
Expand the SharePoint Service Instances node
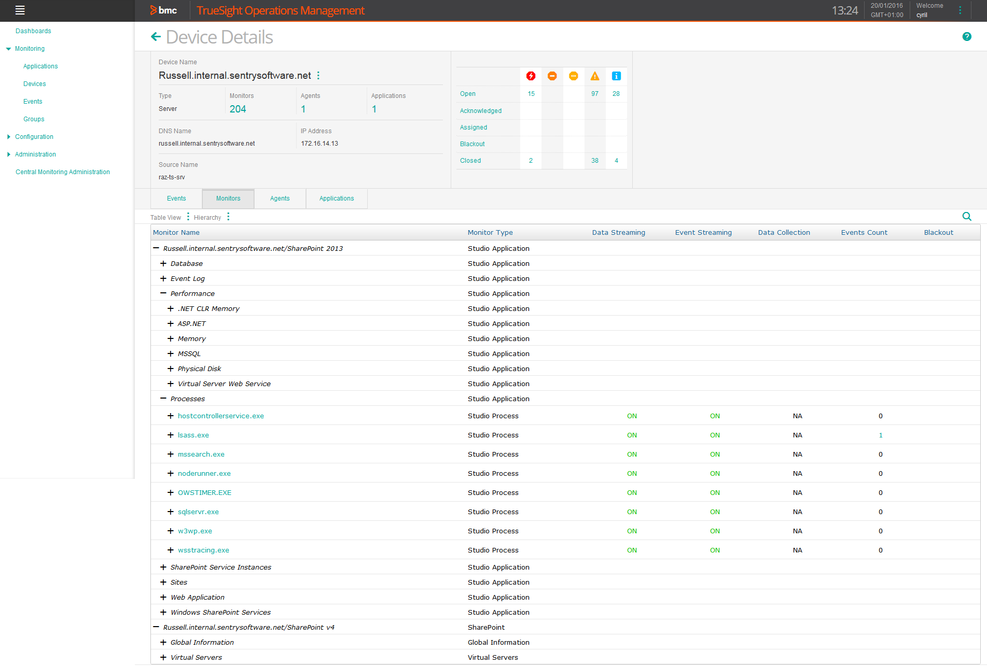[x=163, y=567]
